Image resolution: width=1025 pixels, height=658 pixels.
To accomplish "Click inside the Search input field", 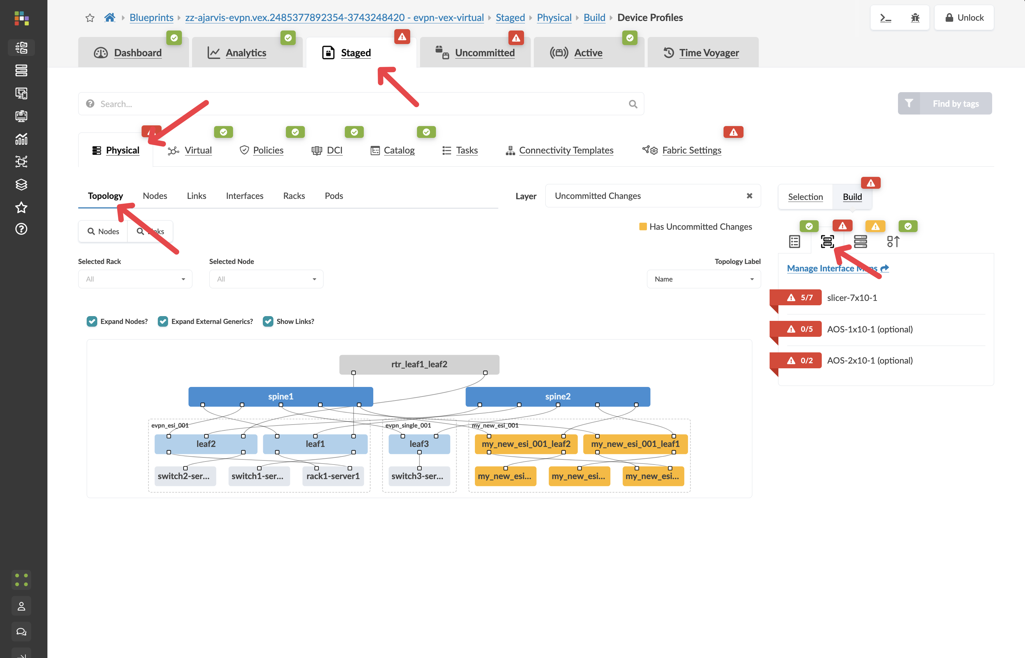I will [x=299, y=103].
